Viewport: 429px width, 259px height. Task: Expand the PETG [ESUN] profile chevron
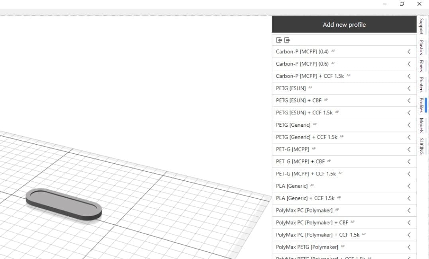click(409, 88)
